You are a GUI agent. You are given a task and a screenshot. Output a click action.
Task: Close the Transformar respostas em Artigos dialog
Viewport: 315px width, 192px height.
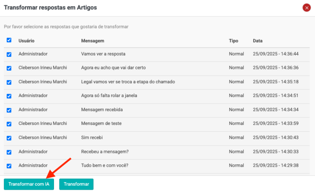click(306, 7)
